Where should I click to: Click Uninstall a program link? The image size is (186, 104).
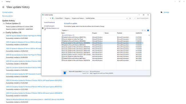tap(49, 26)
